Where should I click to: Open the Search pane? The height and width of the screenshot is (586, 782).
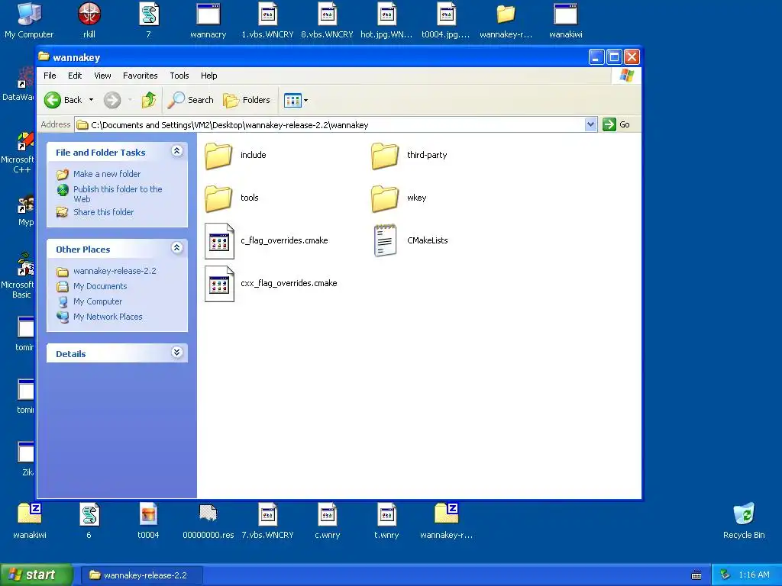[x=190, y=100]
